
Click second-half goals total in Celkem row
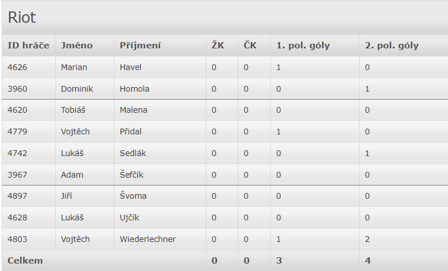pyautogui.click(x=368, y=260)
